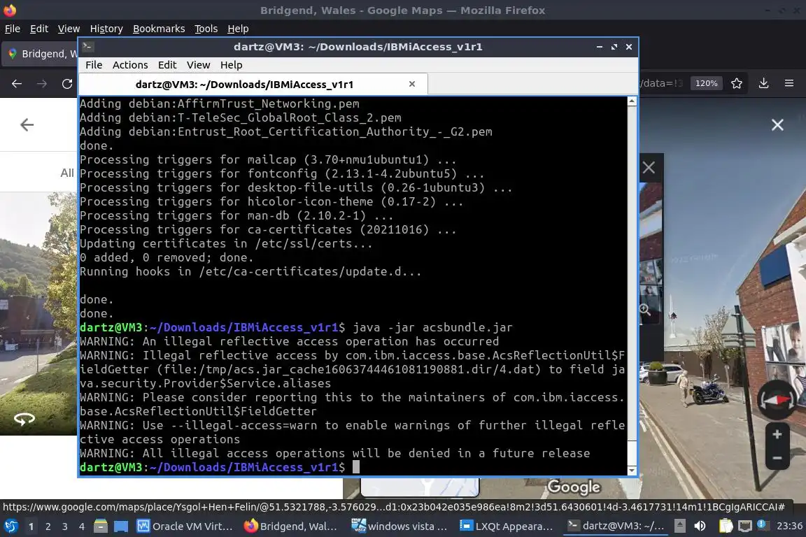Click the update notifier tray icon
The image size is (806, 537).
762,525
